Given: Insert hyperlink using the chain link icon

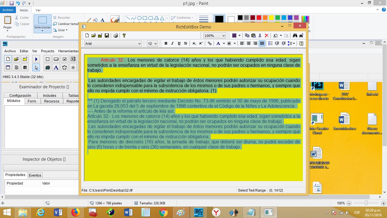Looking at the screenshot, I should point(210,43).
